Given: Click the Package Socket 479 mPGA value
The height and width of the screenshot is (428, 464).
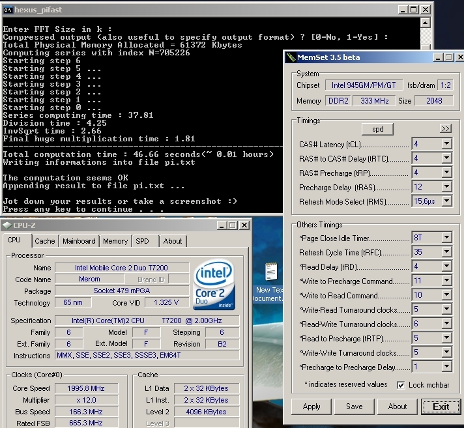Looking at the screenshot, I should [122, 291].
